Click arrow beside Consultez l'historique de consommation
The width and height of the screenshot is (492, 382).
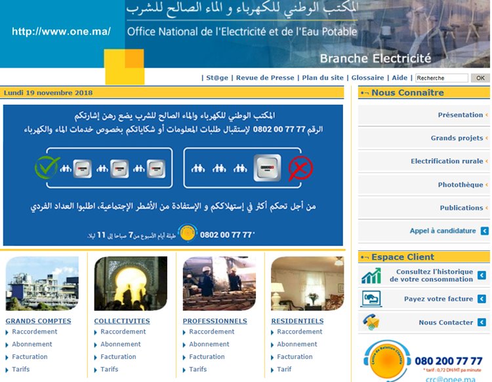[482, 276]
